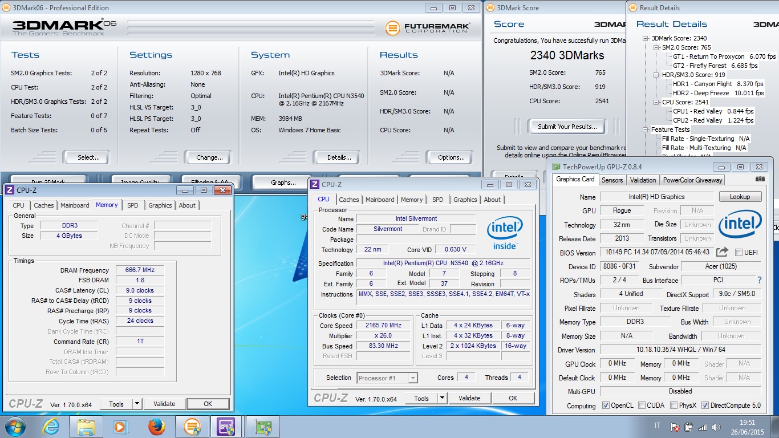
Task: Click the power tray icon
Action: pyautogui.click(x=689, y=427)
